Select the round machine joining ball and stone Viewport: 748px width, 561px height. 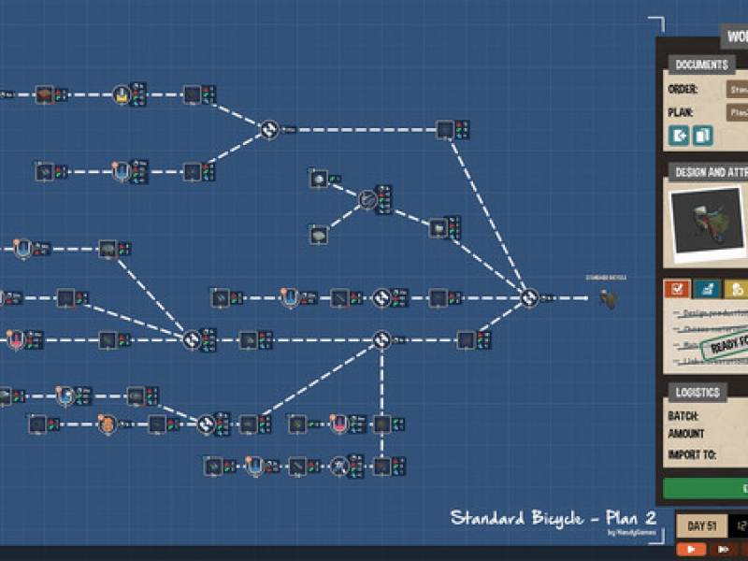point(367,200)
